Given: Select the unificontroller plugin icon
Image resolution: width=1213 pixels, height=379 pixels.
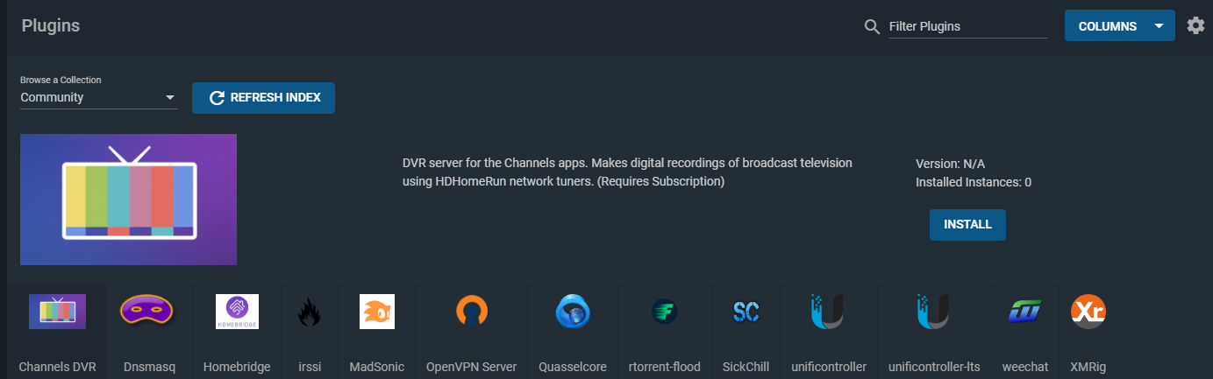Looking at the screenshot, I should (828, 312).
